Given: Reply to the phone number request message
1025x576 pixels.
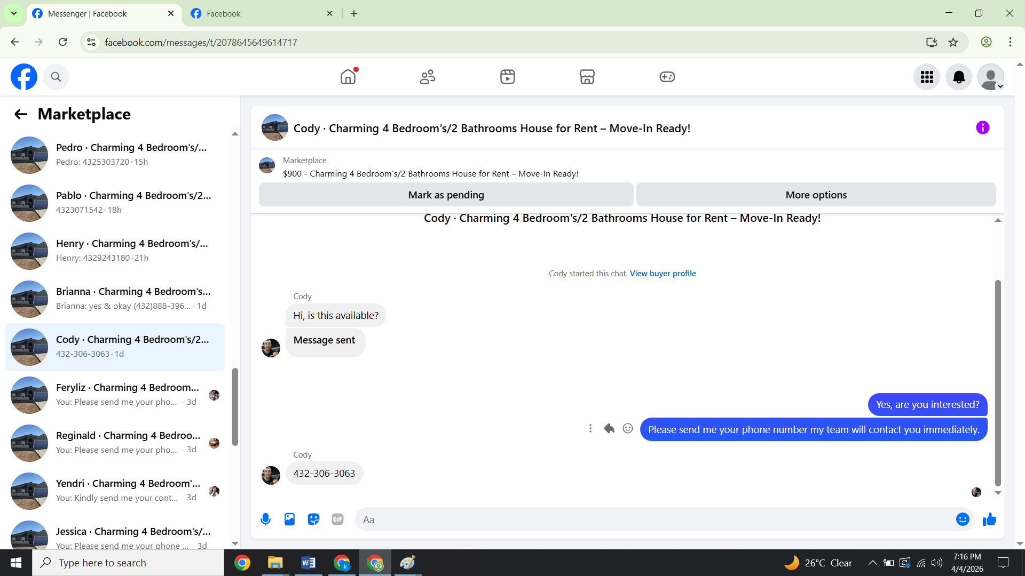Looking at the screenshot, I should pyautogui.click(x=609, y=429).
